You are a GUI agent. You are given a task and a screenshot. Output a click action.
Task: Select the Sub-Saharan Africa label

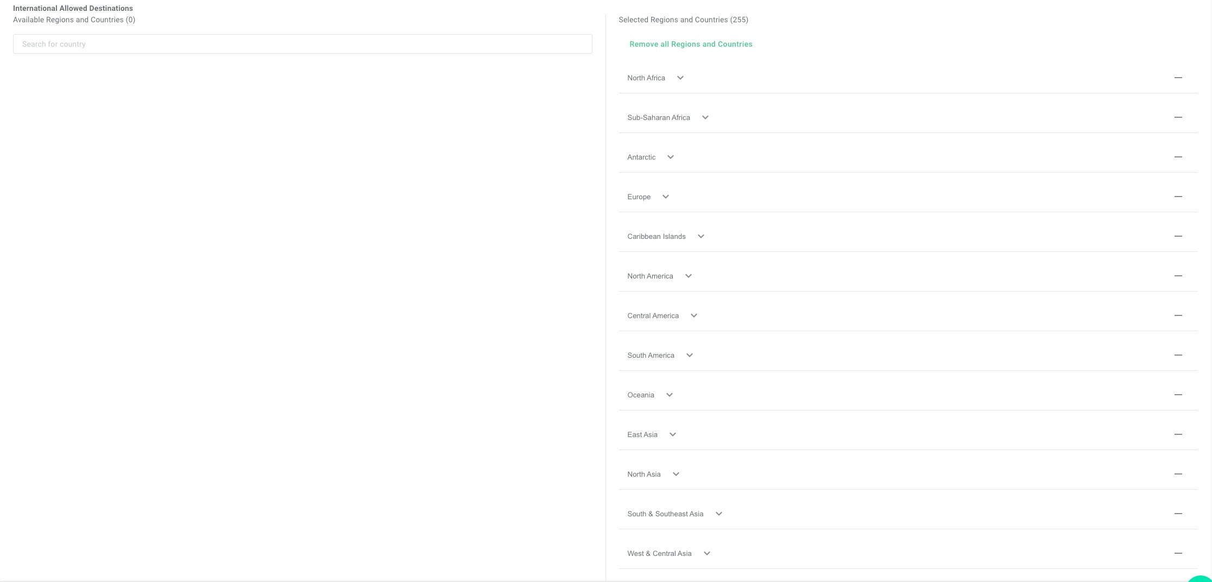[x=659, y=117]
